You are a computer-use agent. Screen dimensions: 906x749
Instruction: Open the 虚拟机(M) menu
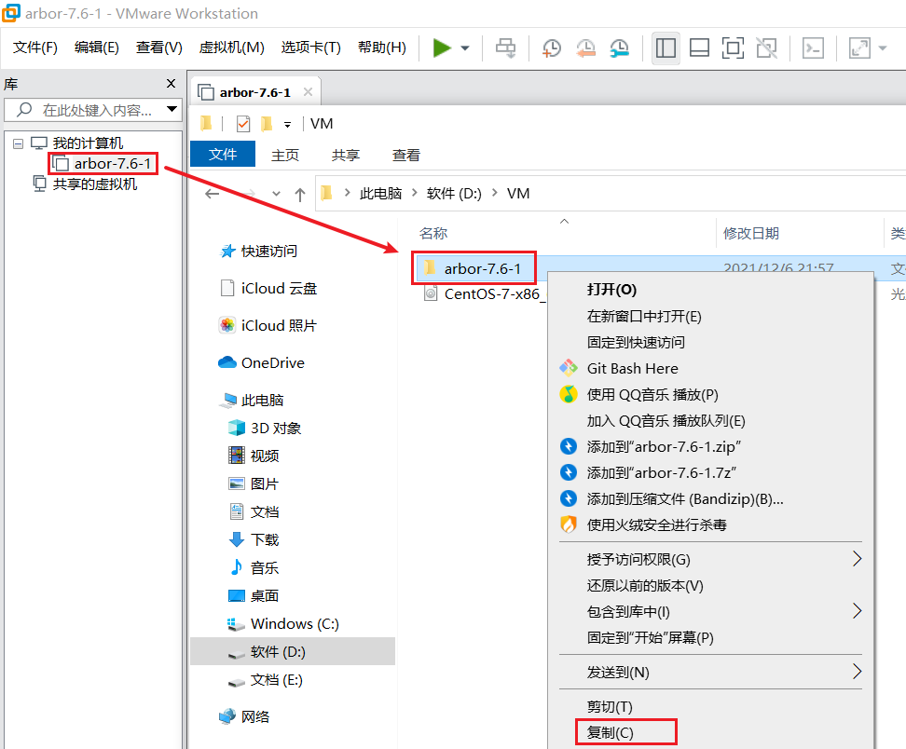(232, 48)
